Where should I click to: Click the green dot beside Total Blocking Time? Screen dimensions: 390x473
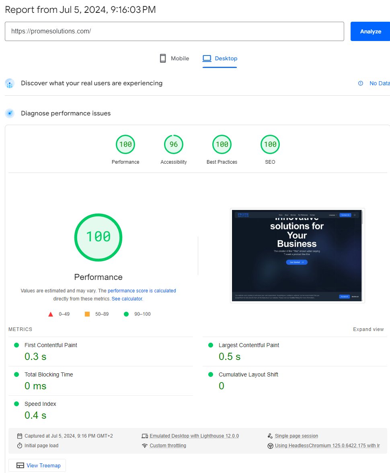point(16,374)
